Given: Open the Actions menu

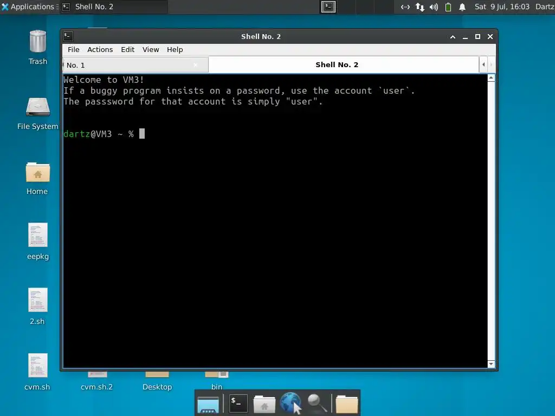Looking at the screenshot, I should (100, 49).
